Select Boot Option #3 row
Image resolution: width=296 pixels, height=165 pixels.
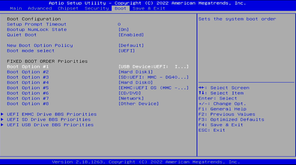tap(28, 77)
